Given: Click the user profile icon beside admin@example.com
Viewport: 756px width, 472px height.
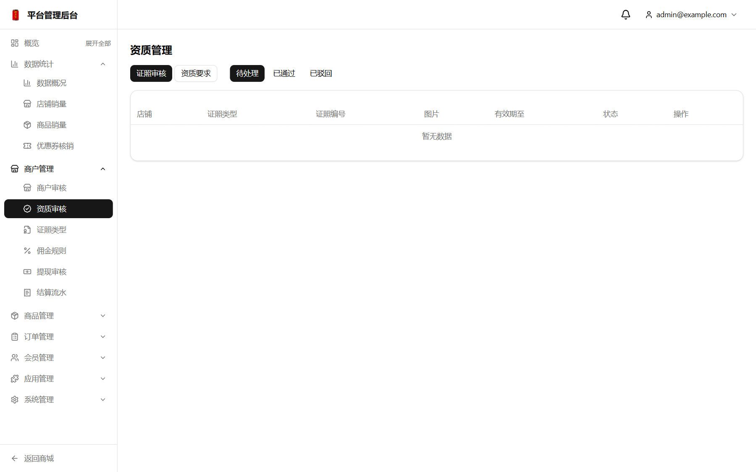Looking at the screenshot, I should (649, 15).
